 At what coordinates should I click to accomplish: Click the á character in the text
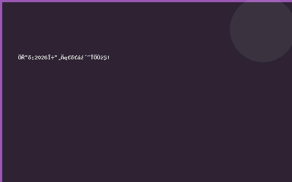(x=77, y=57)
